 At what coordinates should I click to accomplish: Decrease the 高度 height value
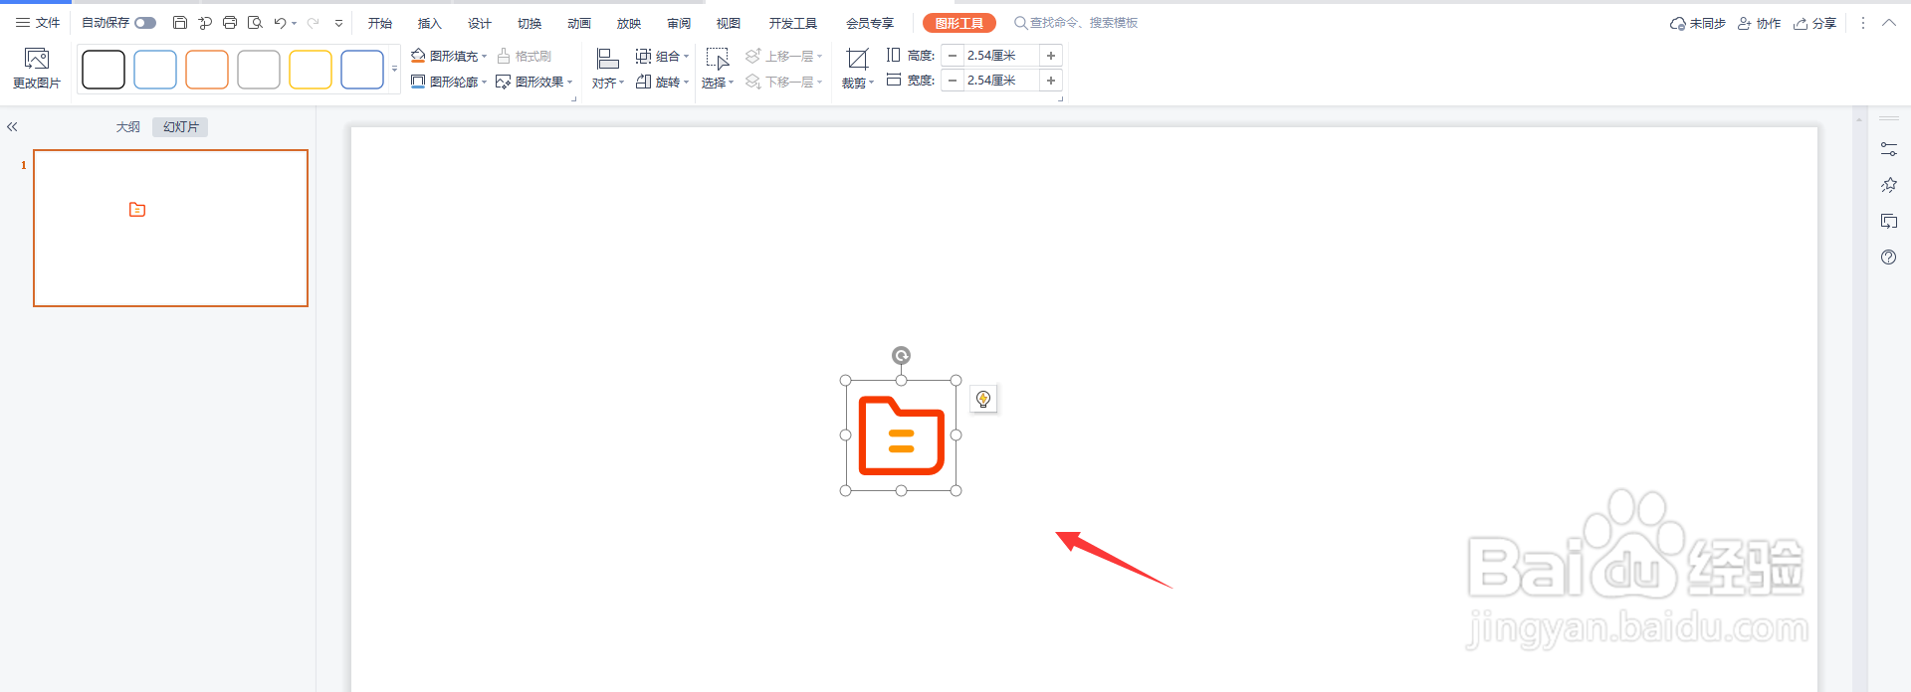pyautogui.click(x=953, y=56)
